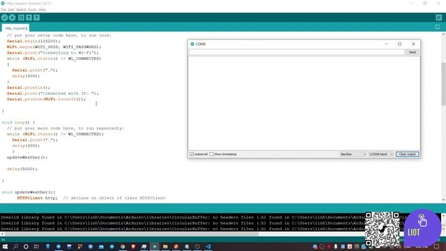Toggle the Autoscroll checkbox in COM9
446x251 pixels.
(192, 154)
